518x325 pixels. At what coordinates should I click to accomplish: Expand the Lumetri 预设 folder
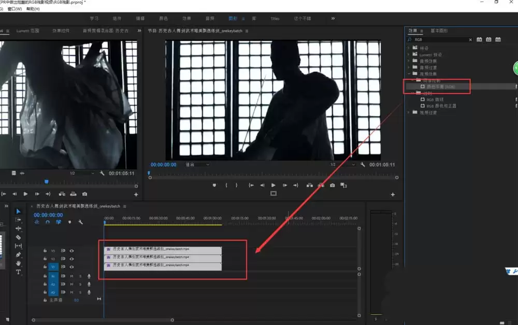409,54
